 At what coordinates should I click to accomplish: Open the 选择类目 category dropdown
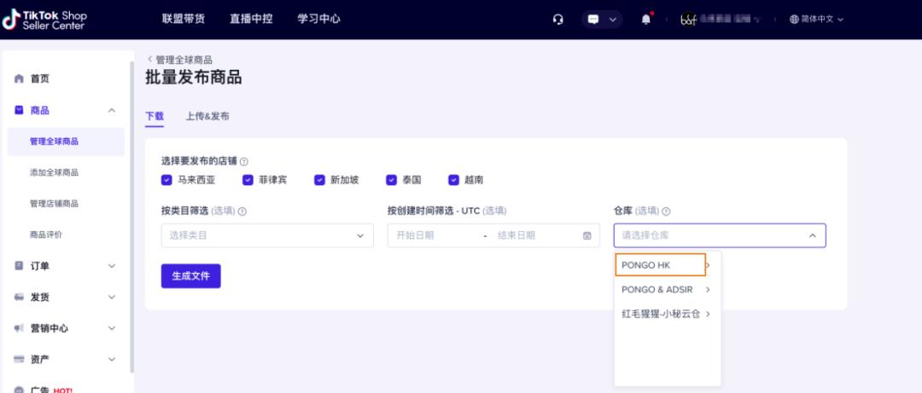[267, 235]
